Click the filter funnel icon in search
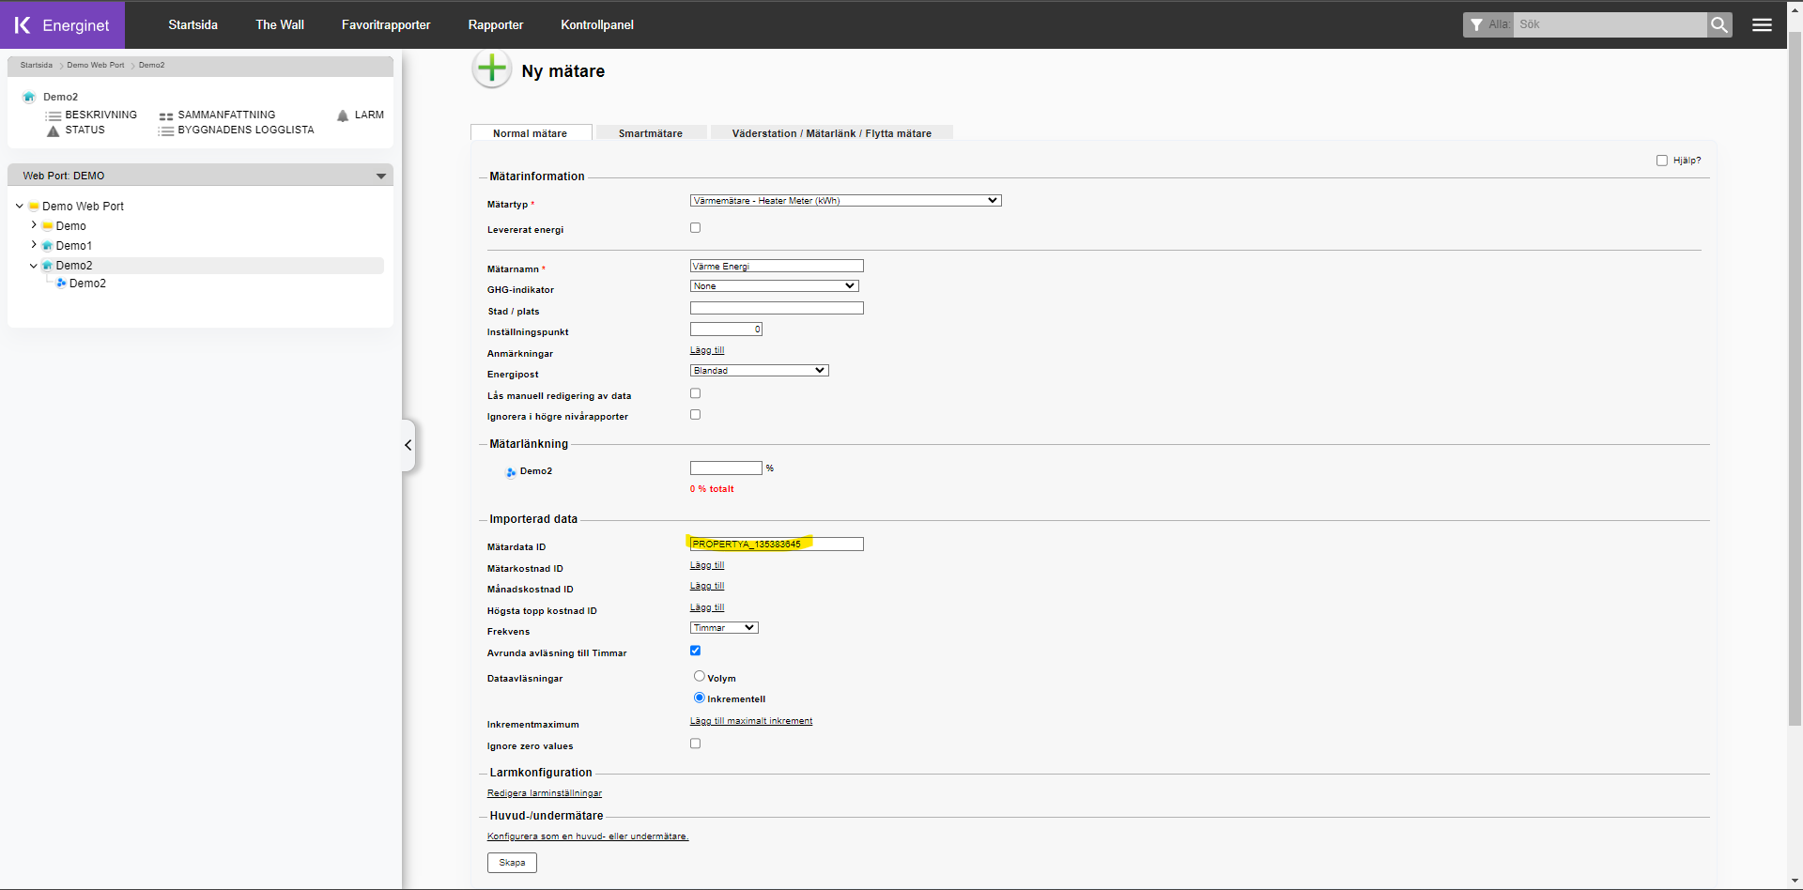1803x890 pixels. coord(1476,25)
